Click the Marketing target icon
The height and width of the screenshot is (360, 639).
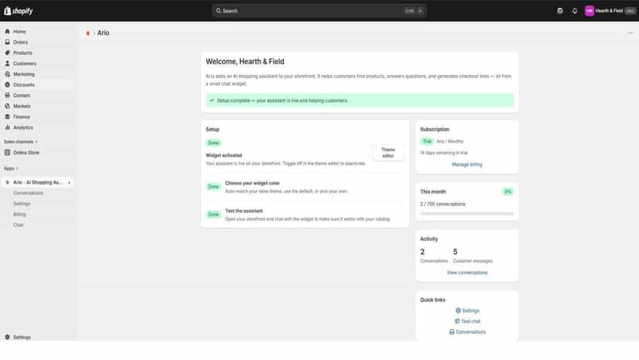[8, 74]
